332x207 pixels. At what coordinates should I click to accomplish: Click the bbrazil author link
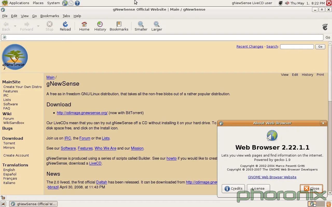(53, 187)
